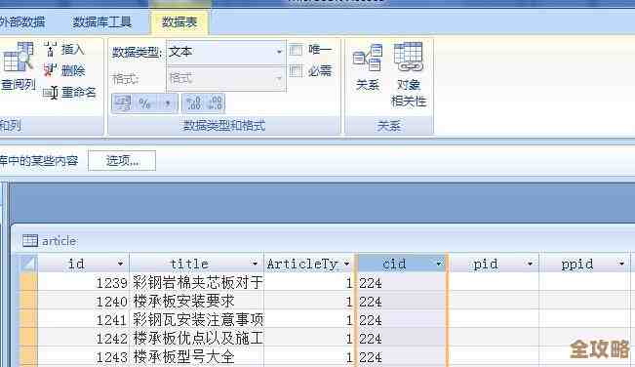Open the ArticleTy column filter arrow

[x=346, y=265]
